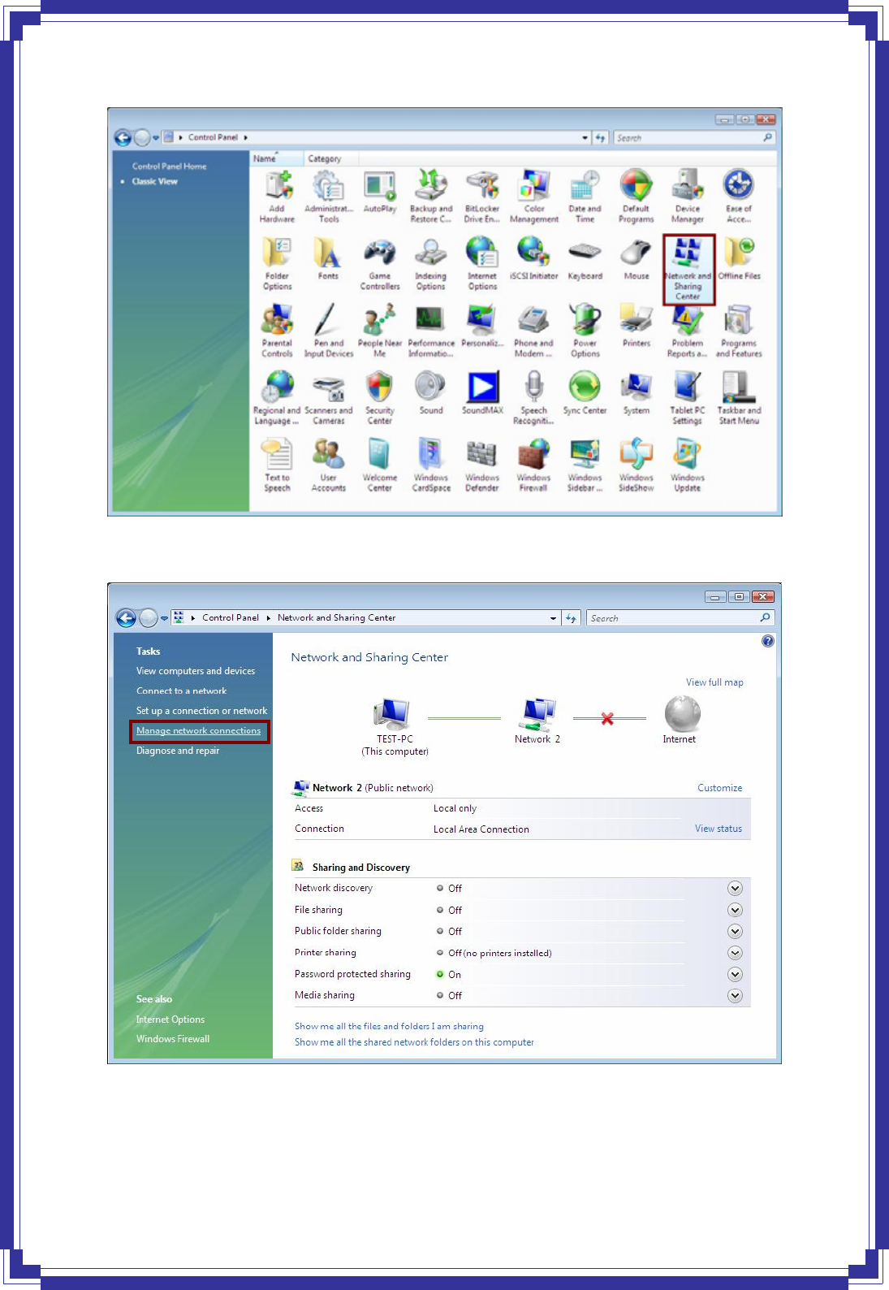Open Offline Files
The width and height of the screenshot is (889, 1290).
739,259
